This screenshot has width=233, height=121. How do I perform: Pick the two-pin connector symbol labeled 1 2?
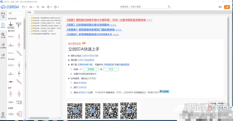pos(19,114)
